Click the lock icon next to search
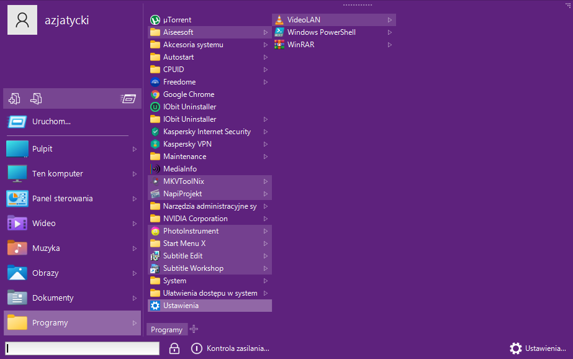The image size is (573, 359). point(174,348)
